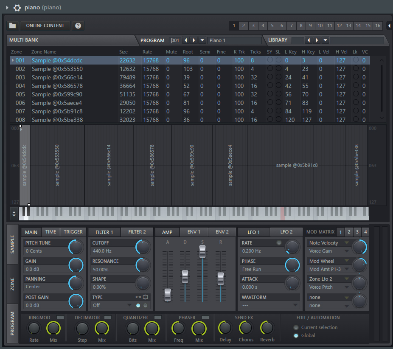Select MIDI channel 5 button
393x349 pixels.
point(272,25)
